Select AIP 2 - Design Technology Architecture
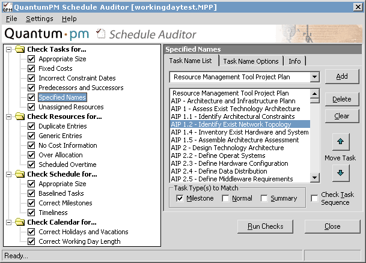The image size is (366, 263). pyautogui.click(x=240, y=148)
